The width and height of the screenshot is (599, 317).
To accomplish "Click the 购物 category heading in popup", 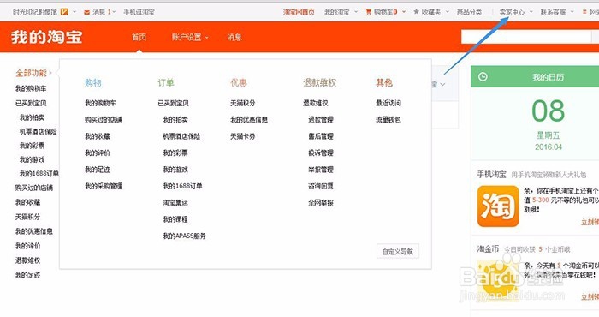I will (x=92, y=83).
